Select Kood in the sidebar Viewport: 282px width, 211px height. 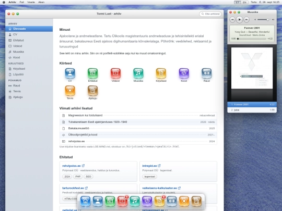[x=29, y=57]
